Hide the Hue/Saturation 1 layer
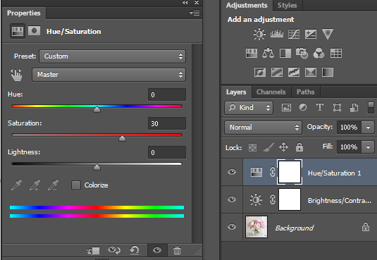This screenshot has width=377, height=260. coord(232,172)
